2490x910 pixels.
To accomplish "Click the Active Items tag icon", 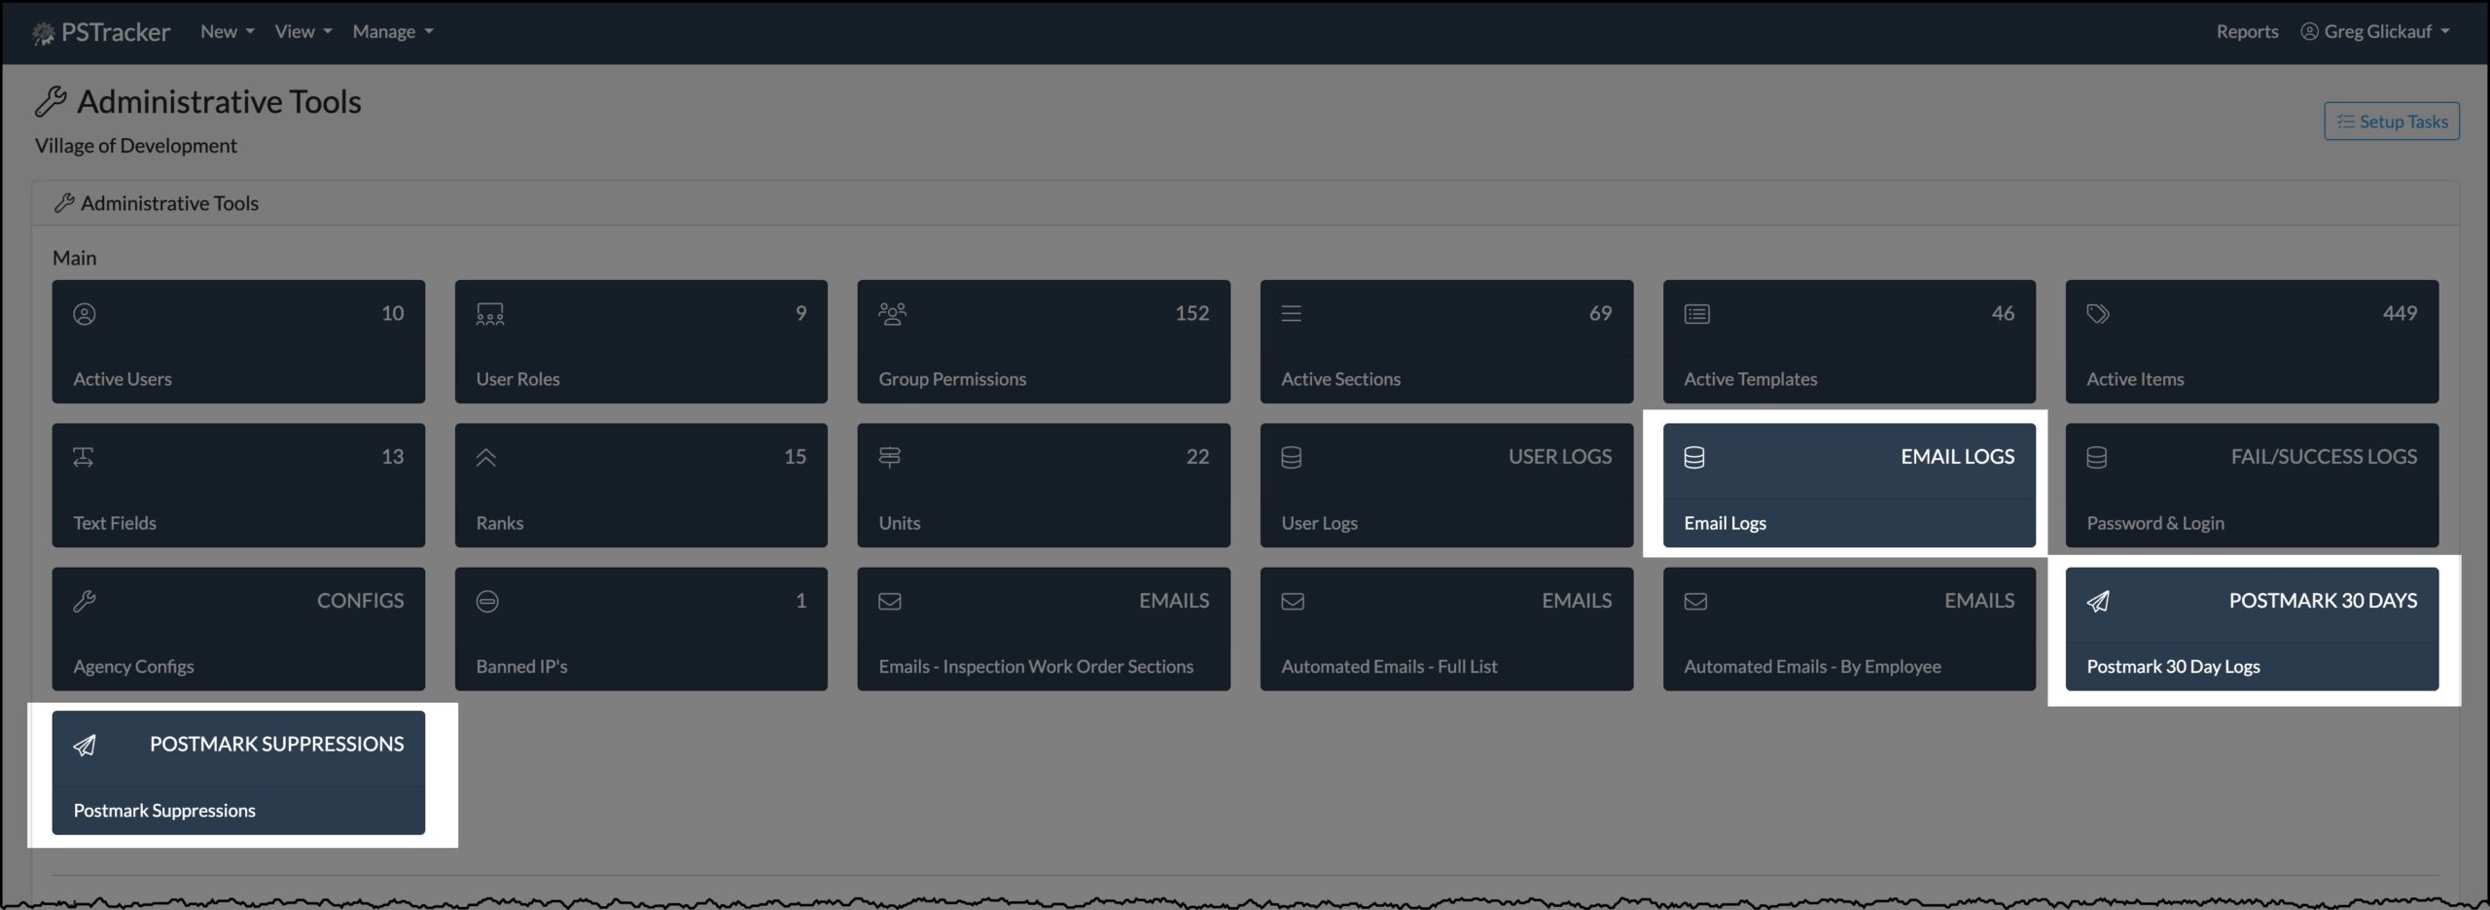I will [x=2098, y=314].
